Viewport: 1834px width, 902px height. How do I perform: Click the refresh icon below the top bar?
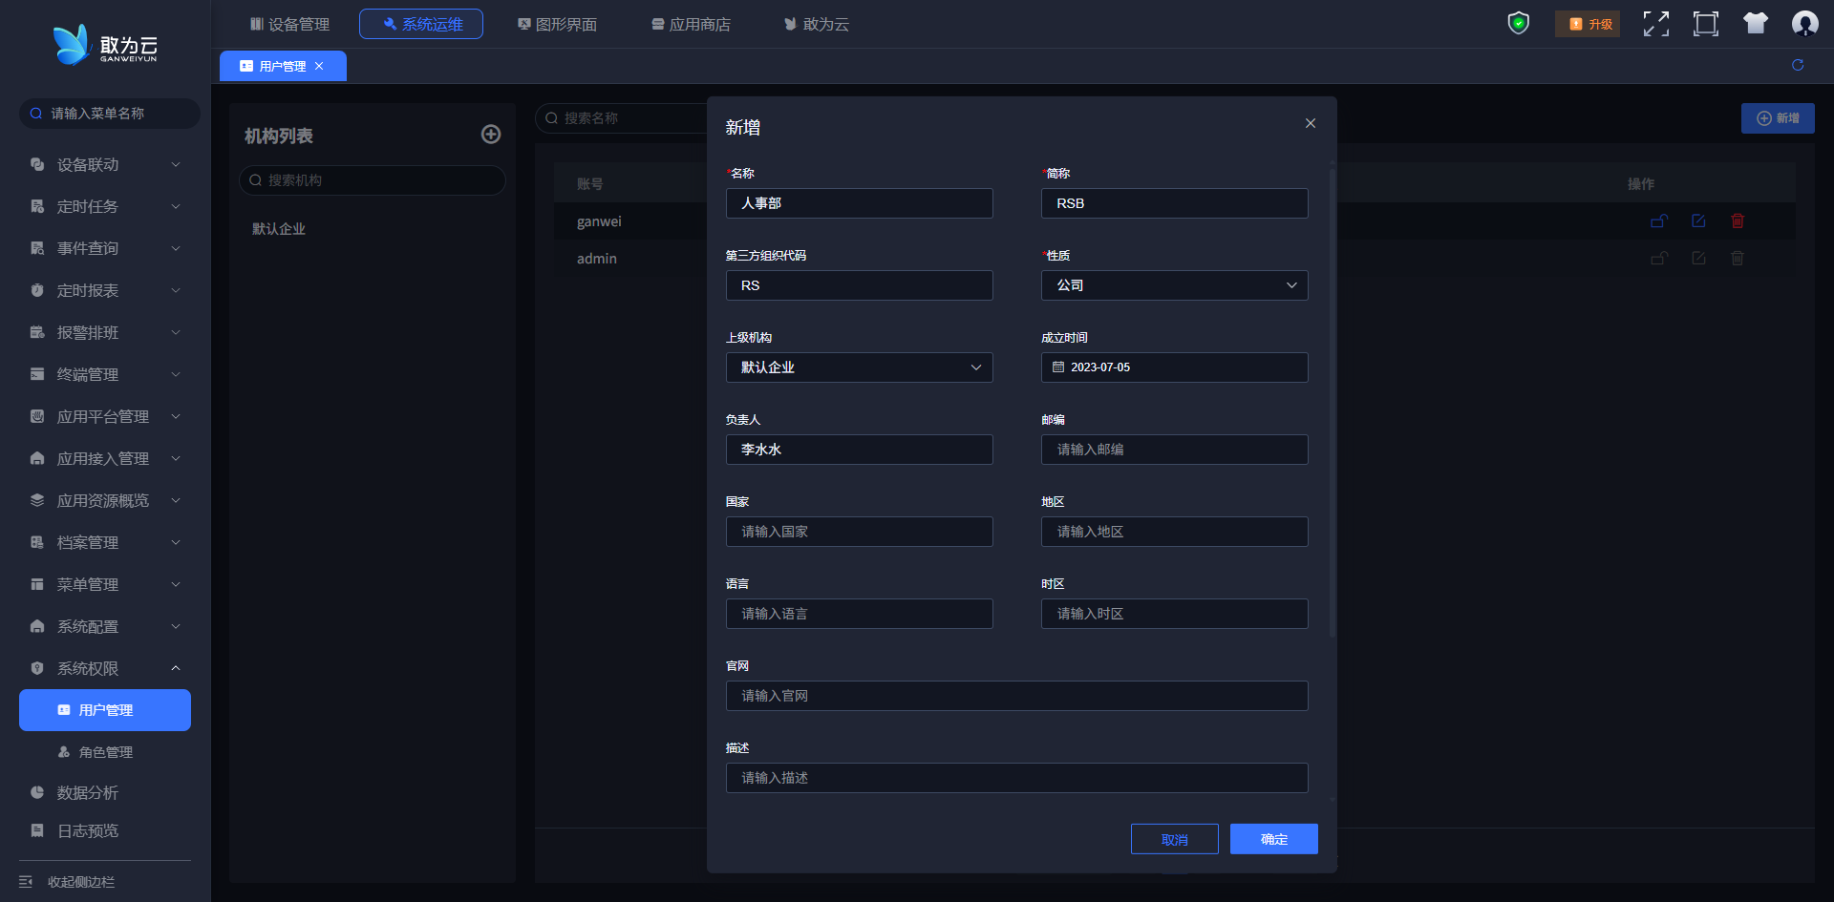[x=1798, y=65]
